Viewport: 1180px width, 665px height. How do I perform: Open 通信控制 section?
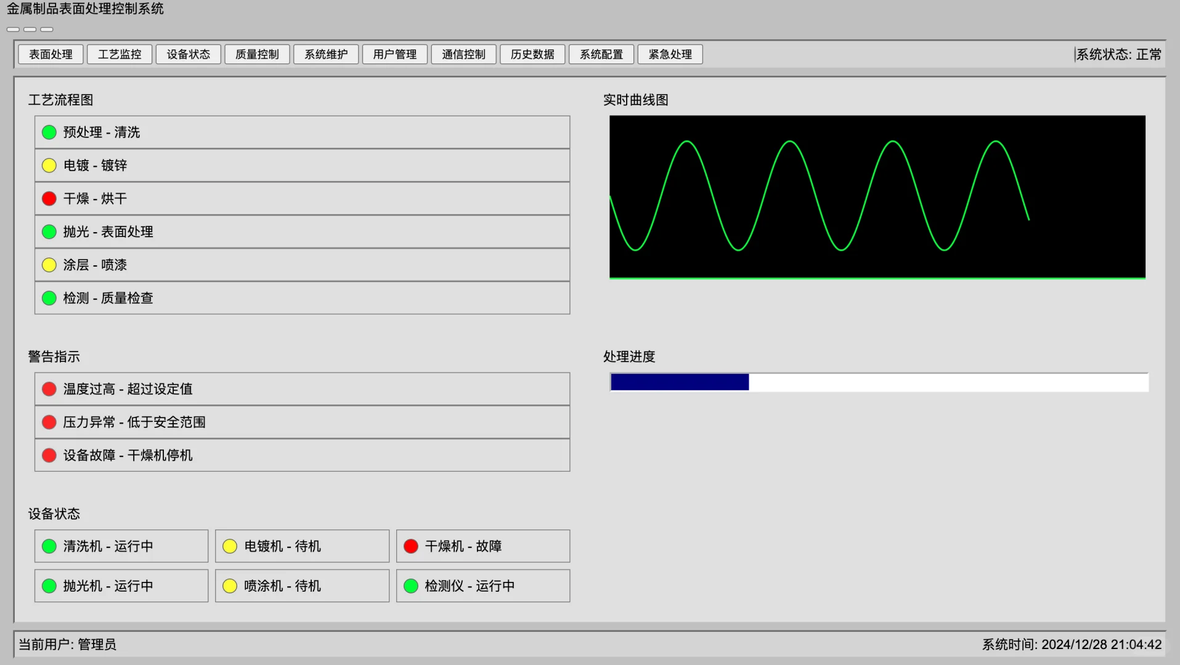[x=463, y=54]
